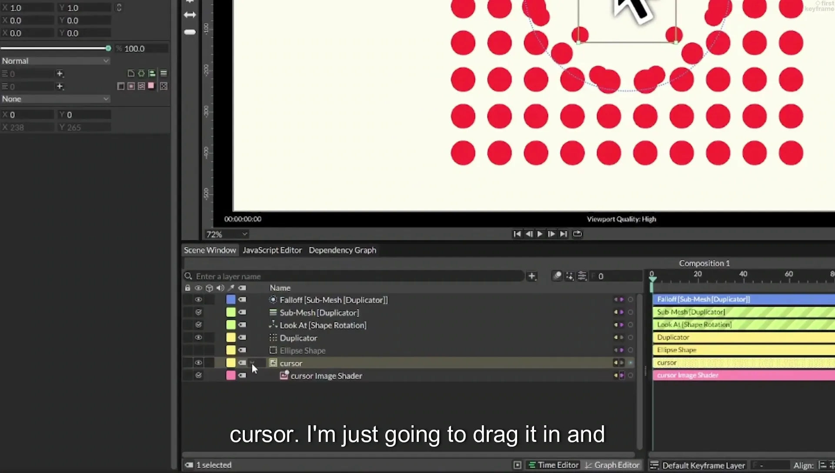Click the page-shaped icon in attribute icon row
This screenshot has height=473, width=835.
coord(131,73)
